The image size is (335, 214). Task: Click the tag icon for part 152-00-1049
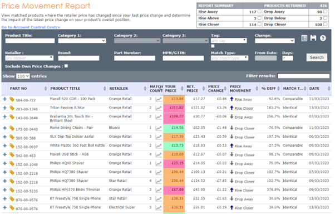click(12, 163)
